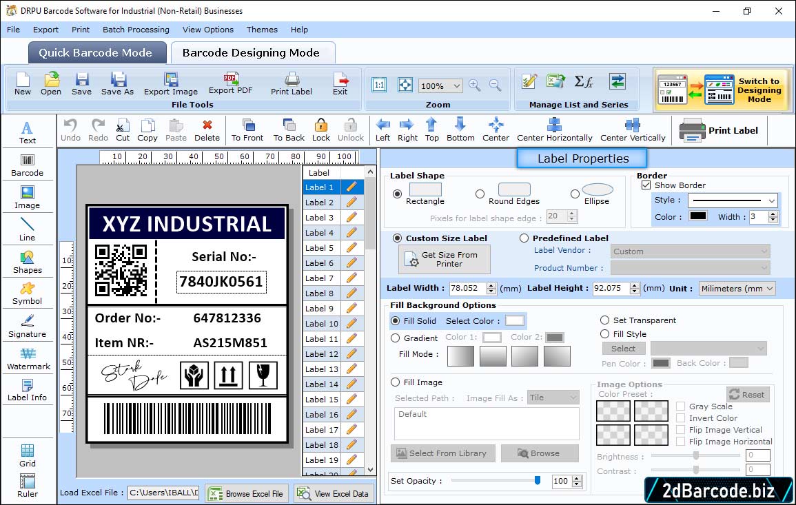Send object To Back
The image size is (796, 505).
click(289, 130)
